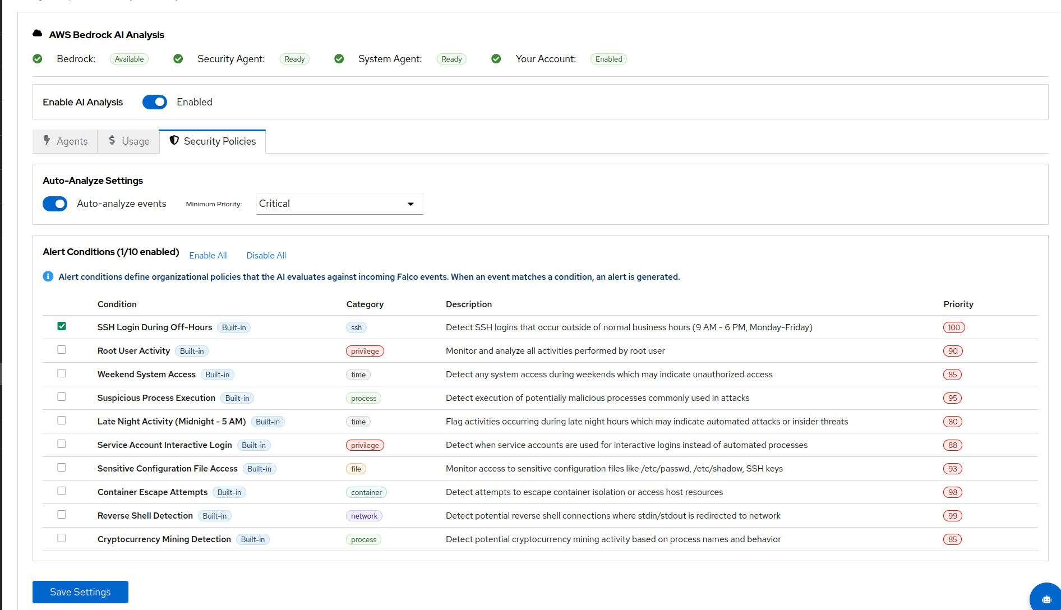Check Suspicious Process Execution condition

click(x=62, y=397)
